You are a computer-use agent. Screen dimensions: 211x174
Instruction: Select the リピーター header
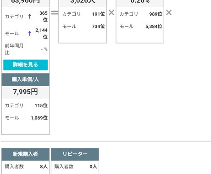pyautogui.click(x=75, y=154)
